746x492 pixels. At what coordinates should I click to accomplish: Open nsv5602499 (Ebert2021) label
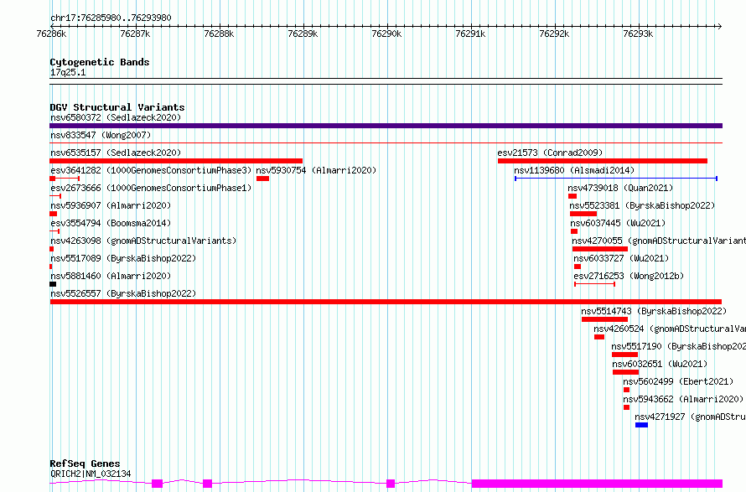[678, 381]
